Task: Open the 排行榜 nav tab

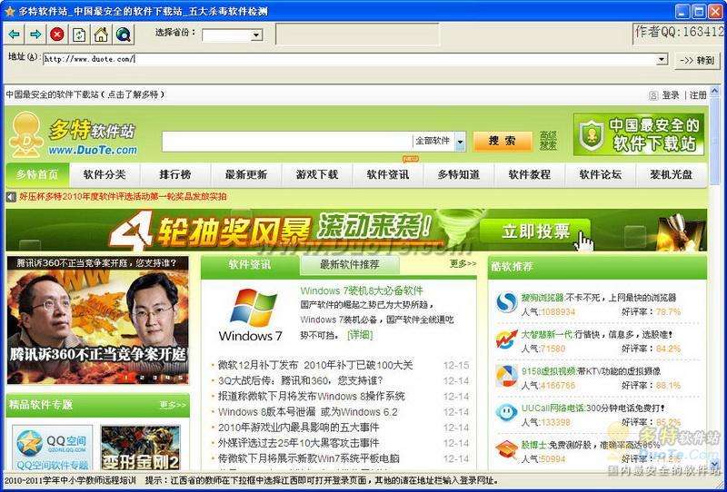Action: [x=175, y=174]
